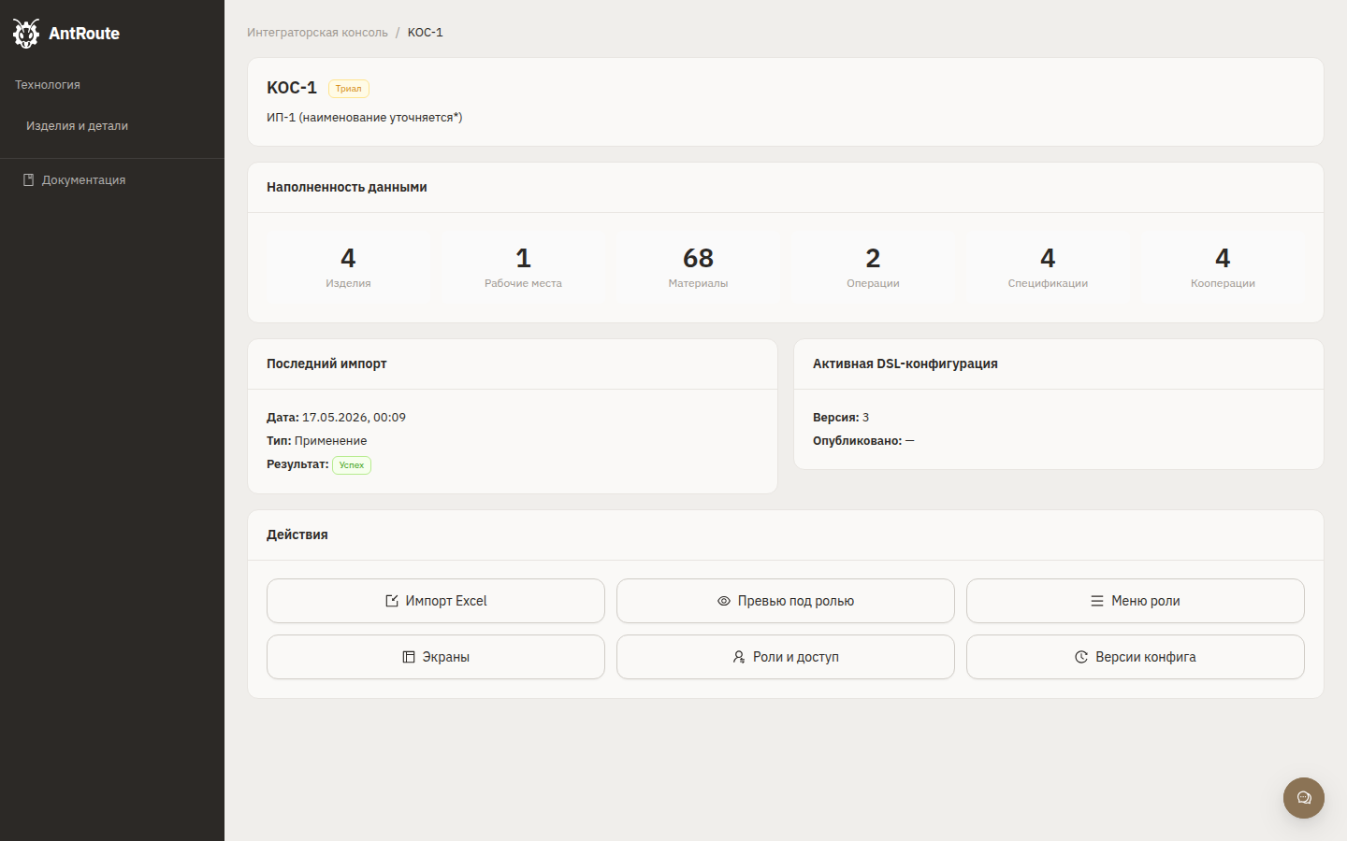
Task: Click the Операции stat card
Action: [873, 266]
